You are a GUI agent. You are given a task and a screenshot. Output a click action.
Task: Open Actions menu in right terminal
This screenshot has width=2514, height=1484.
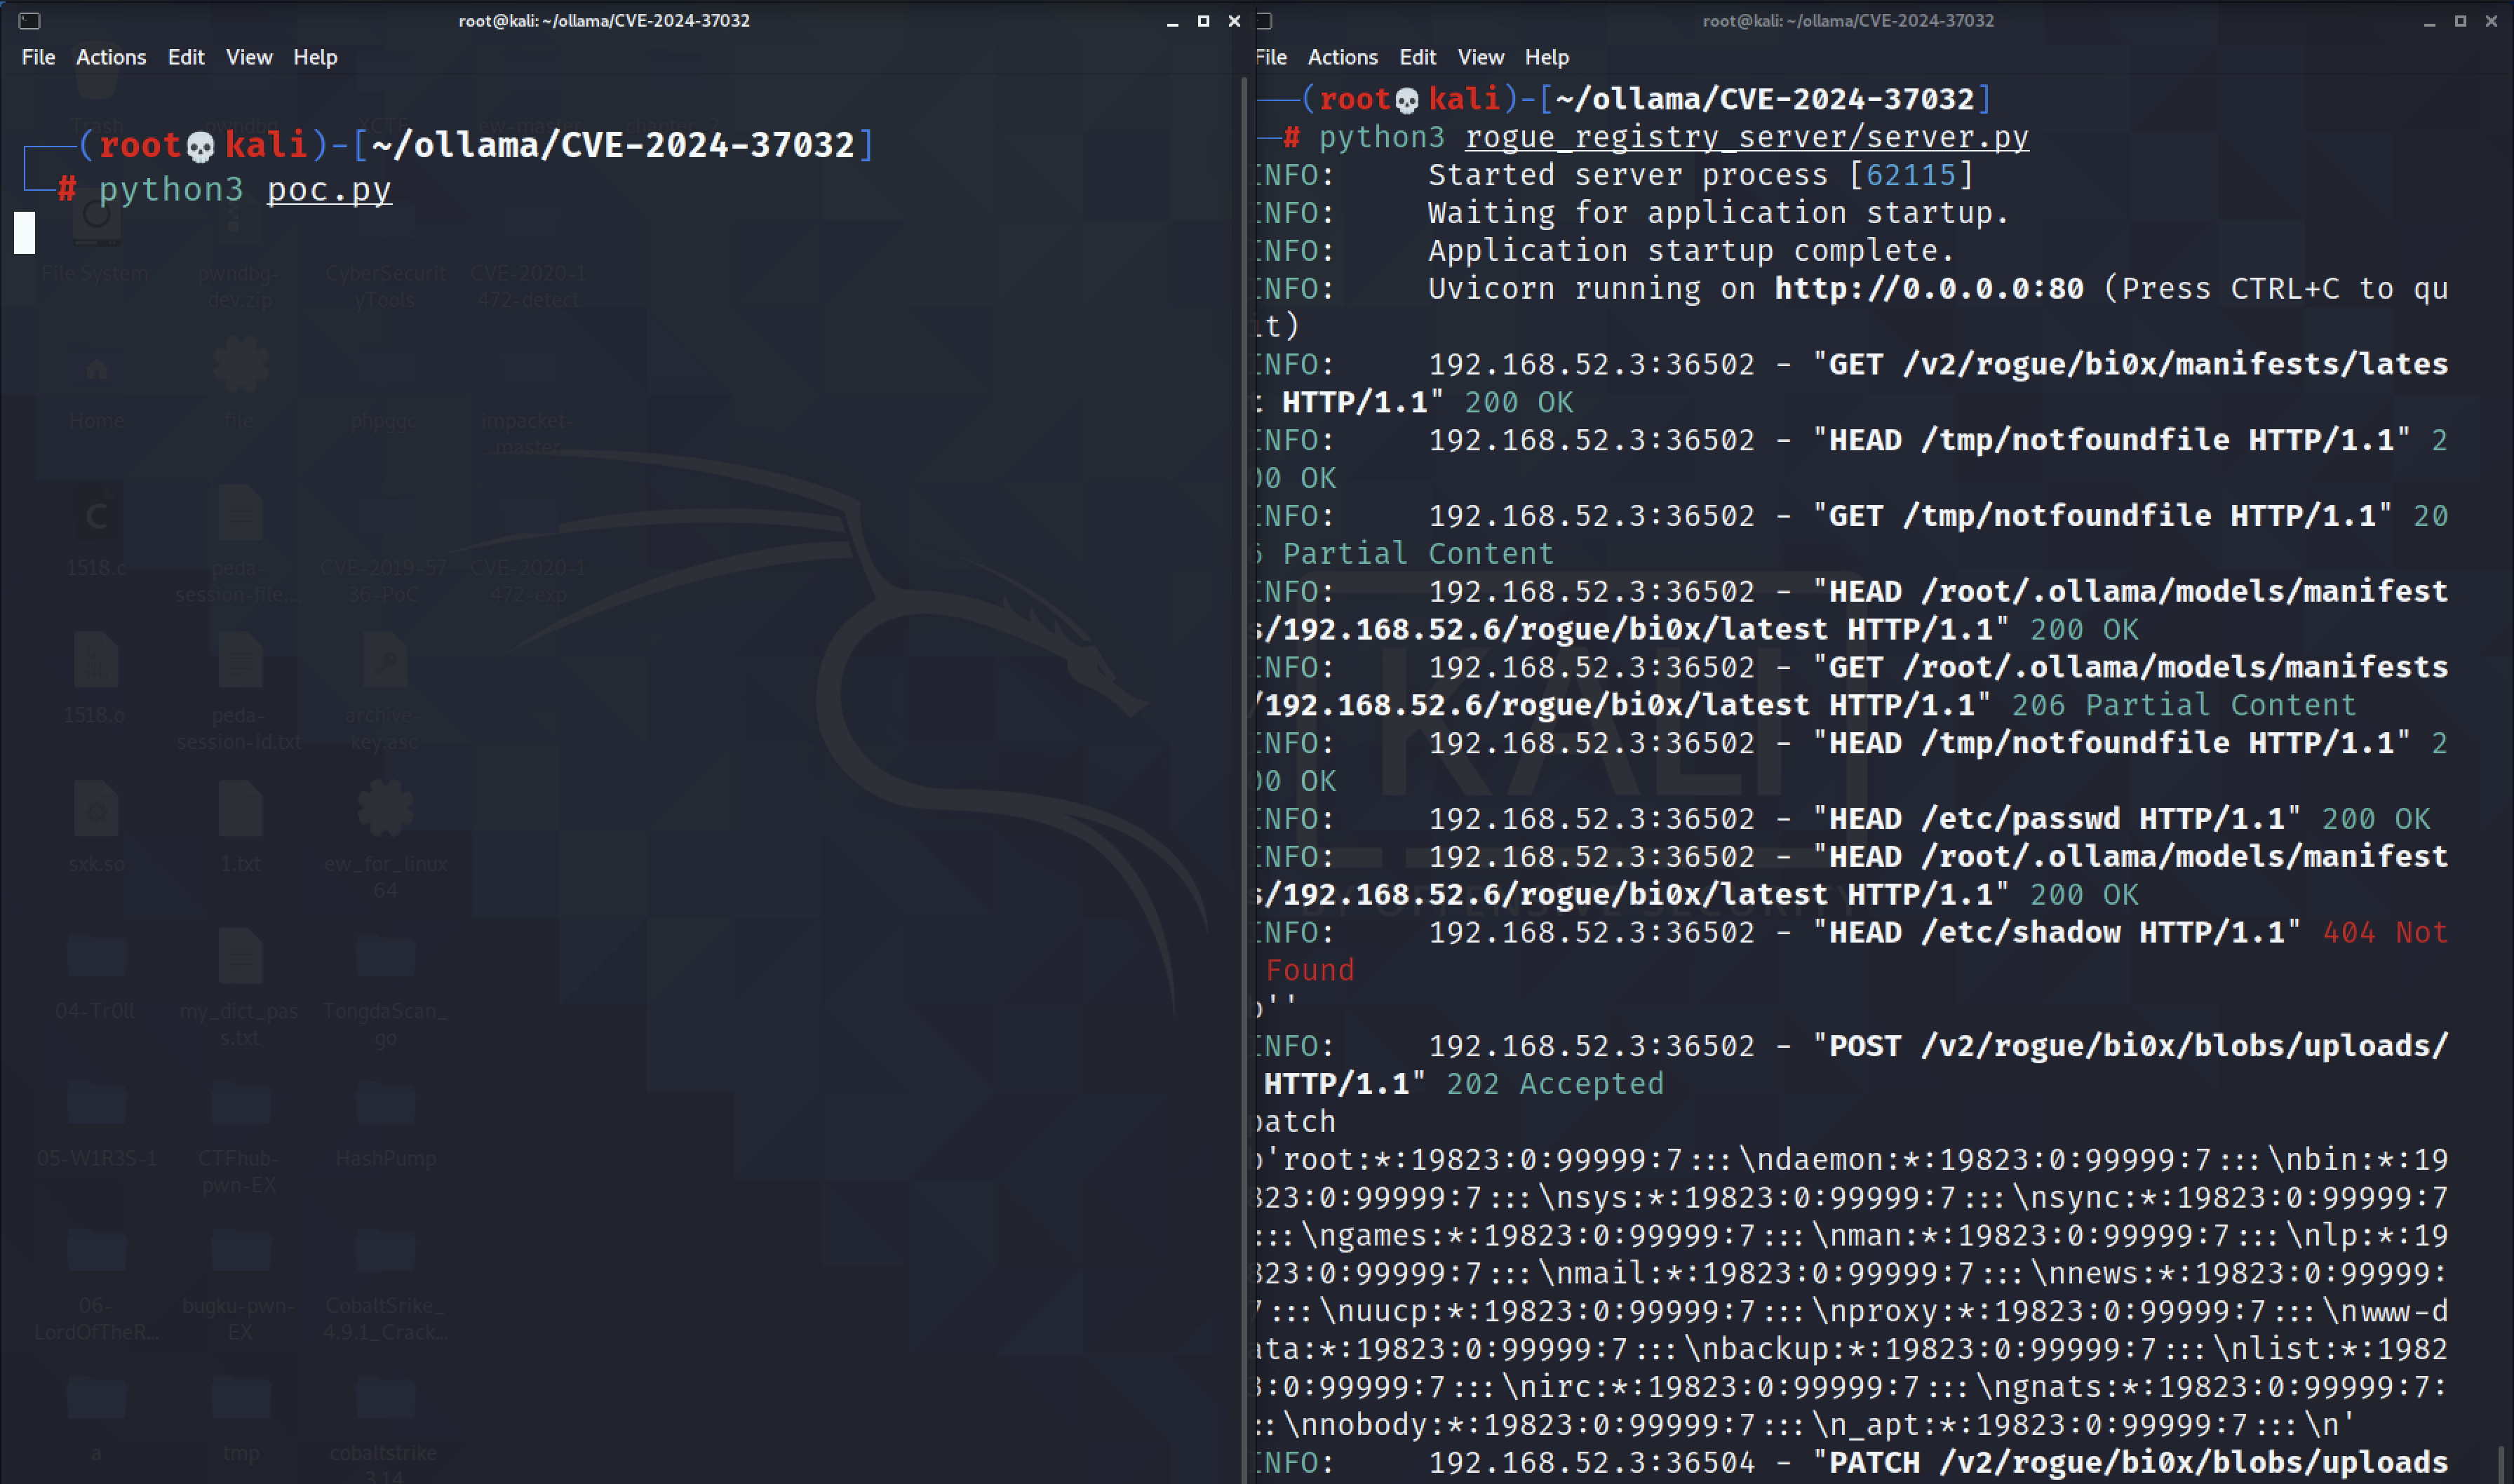pos(1342,57)
